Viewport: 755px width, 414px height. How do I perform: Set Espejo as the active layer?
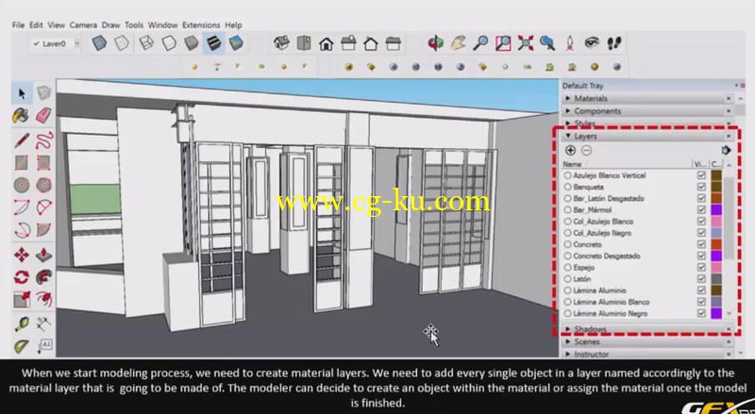568,268
